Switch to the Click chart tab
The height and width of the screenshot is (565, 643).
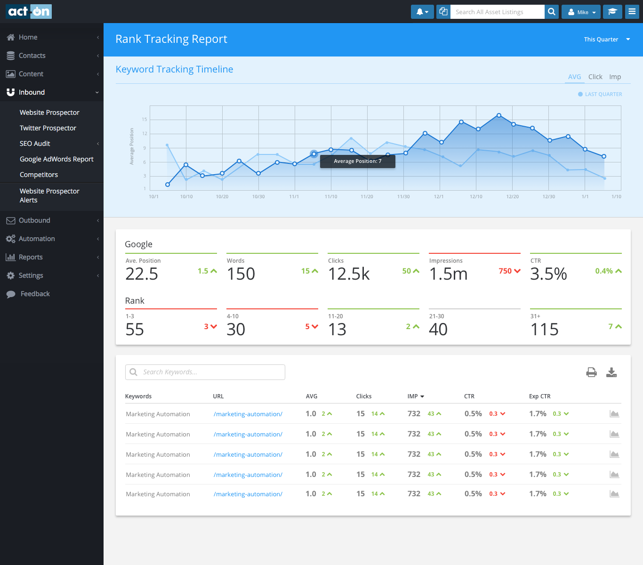(x=595, y=77)
